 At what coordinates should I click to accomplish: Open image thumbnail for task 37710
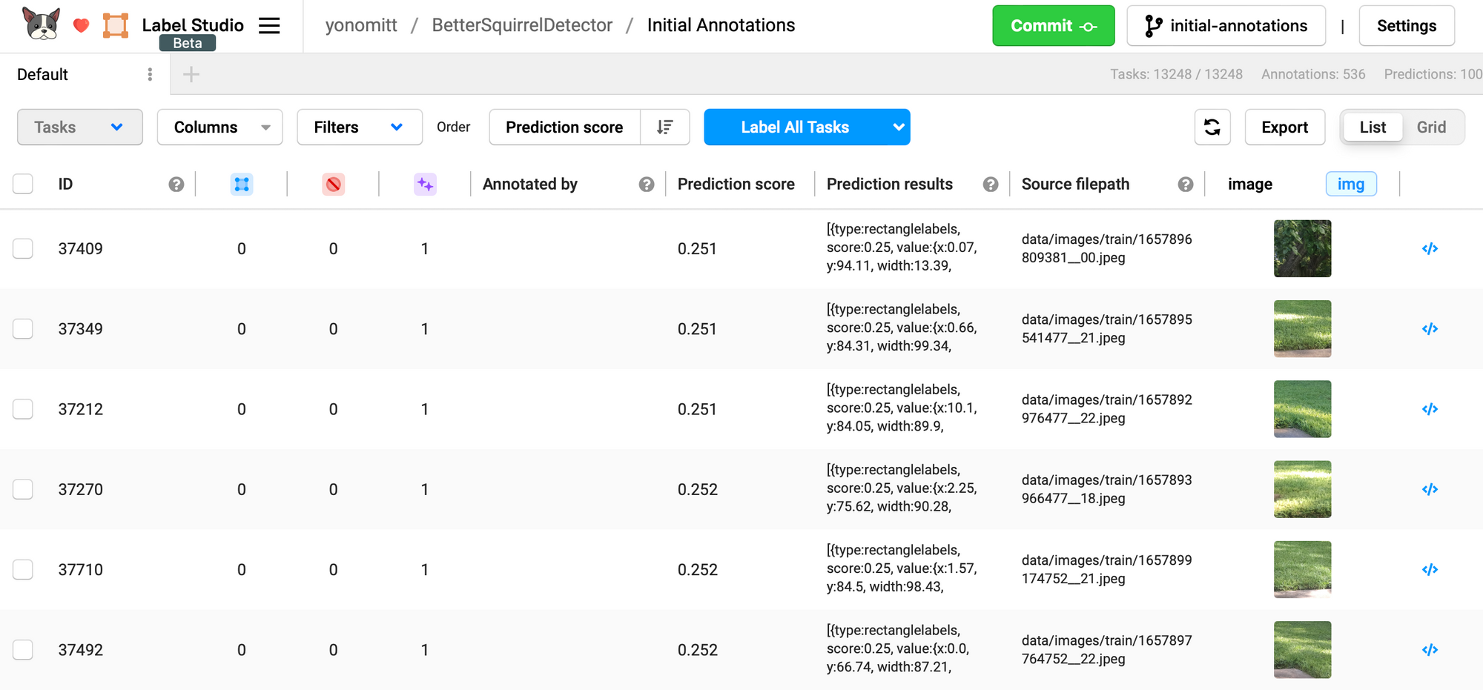(x=1302, y=569)
